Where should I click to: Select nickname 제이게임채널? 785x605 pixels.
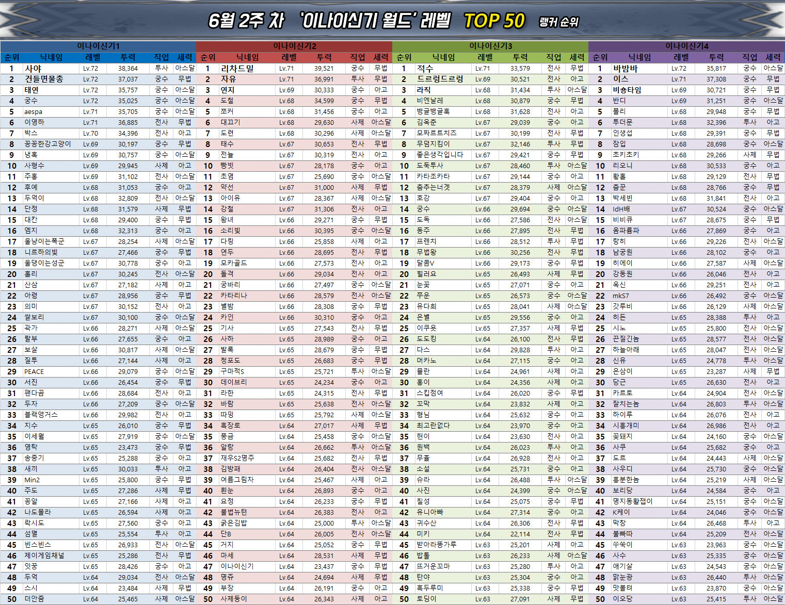[44, 555]
